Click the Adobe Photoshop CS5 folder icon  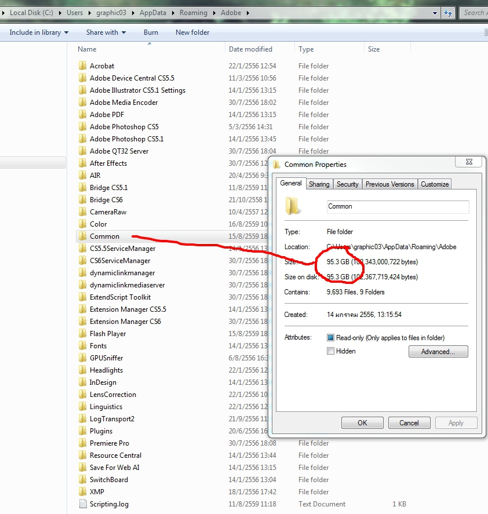(x=83, y=126)
